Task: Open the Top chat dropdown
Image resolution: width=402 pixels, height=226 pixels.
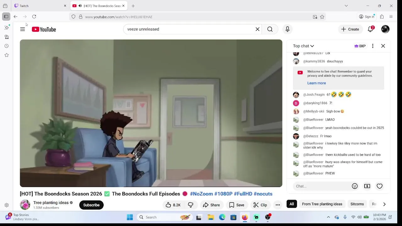Action: click(303, 46)
